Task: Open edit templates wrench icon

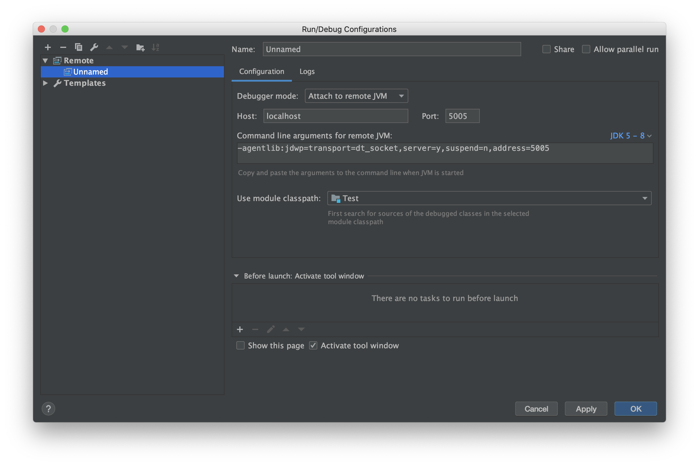Action: pos(94,47)
